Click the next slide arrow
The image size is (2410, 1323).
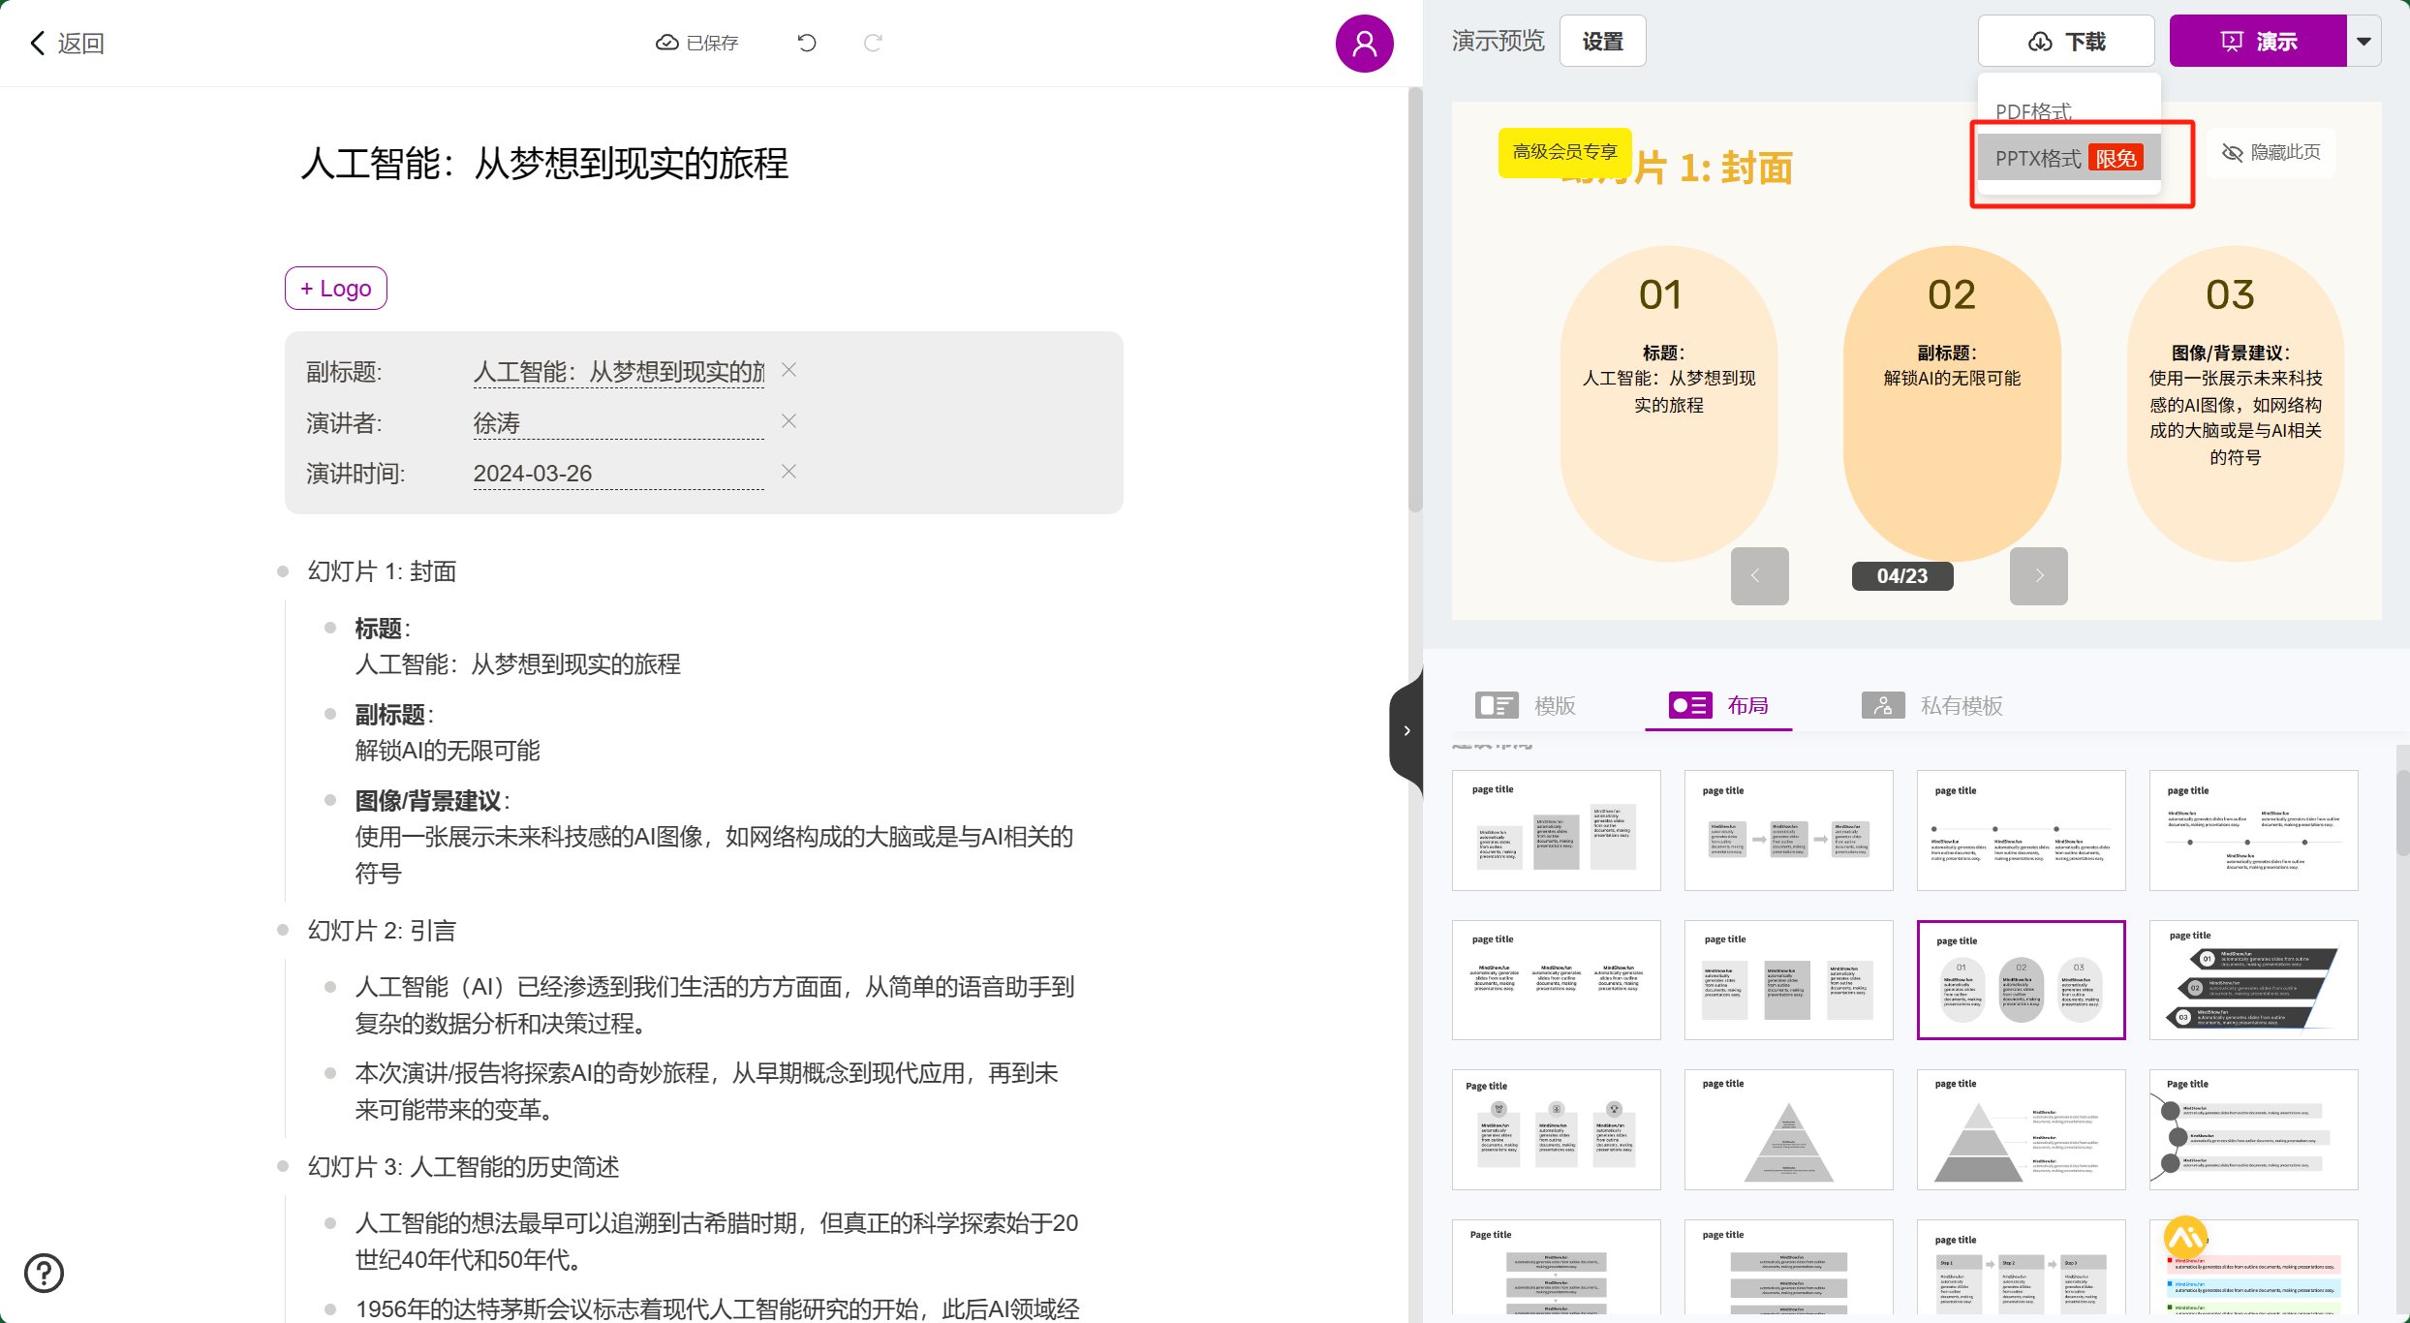click(x=2038, y=575)
